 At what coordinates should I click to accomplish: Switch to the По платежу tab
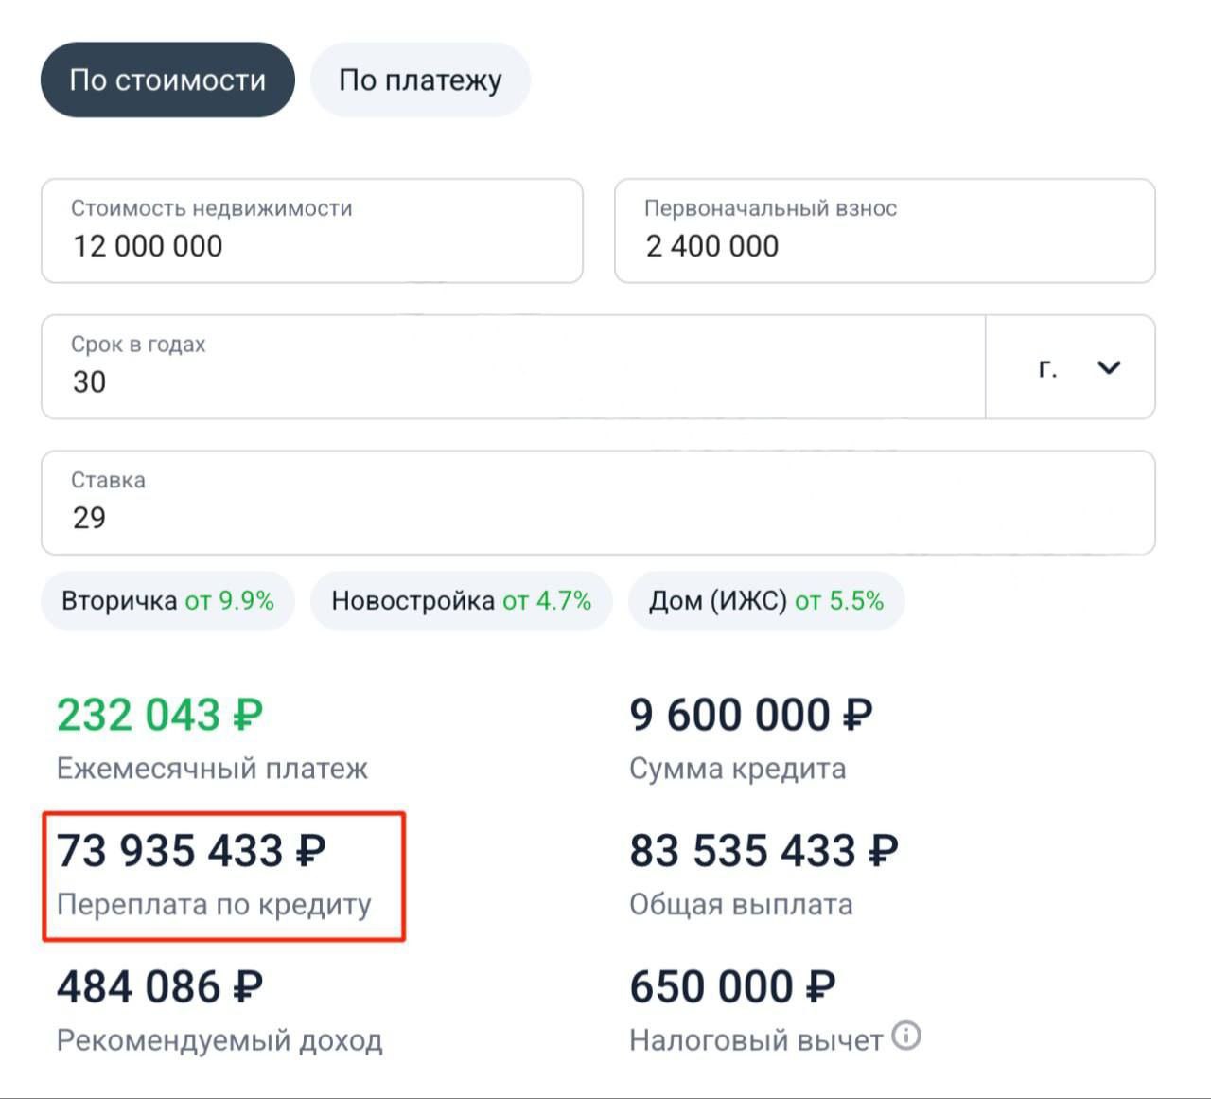click(420, 80)
